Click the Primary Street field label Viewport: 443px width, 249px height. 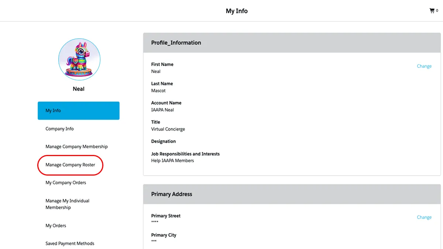point(166,216)
